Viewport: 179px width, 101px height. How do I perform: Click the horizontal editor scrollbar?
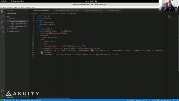(53, 98)
